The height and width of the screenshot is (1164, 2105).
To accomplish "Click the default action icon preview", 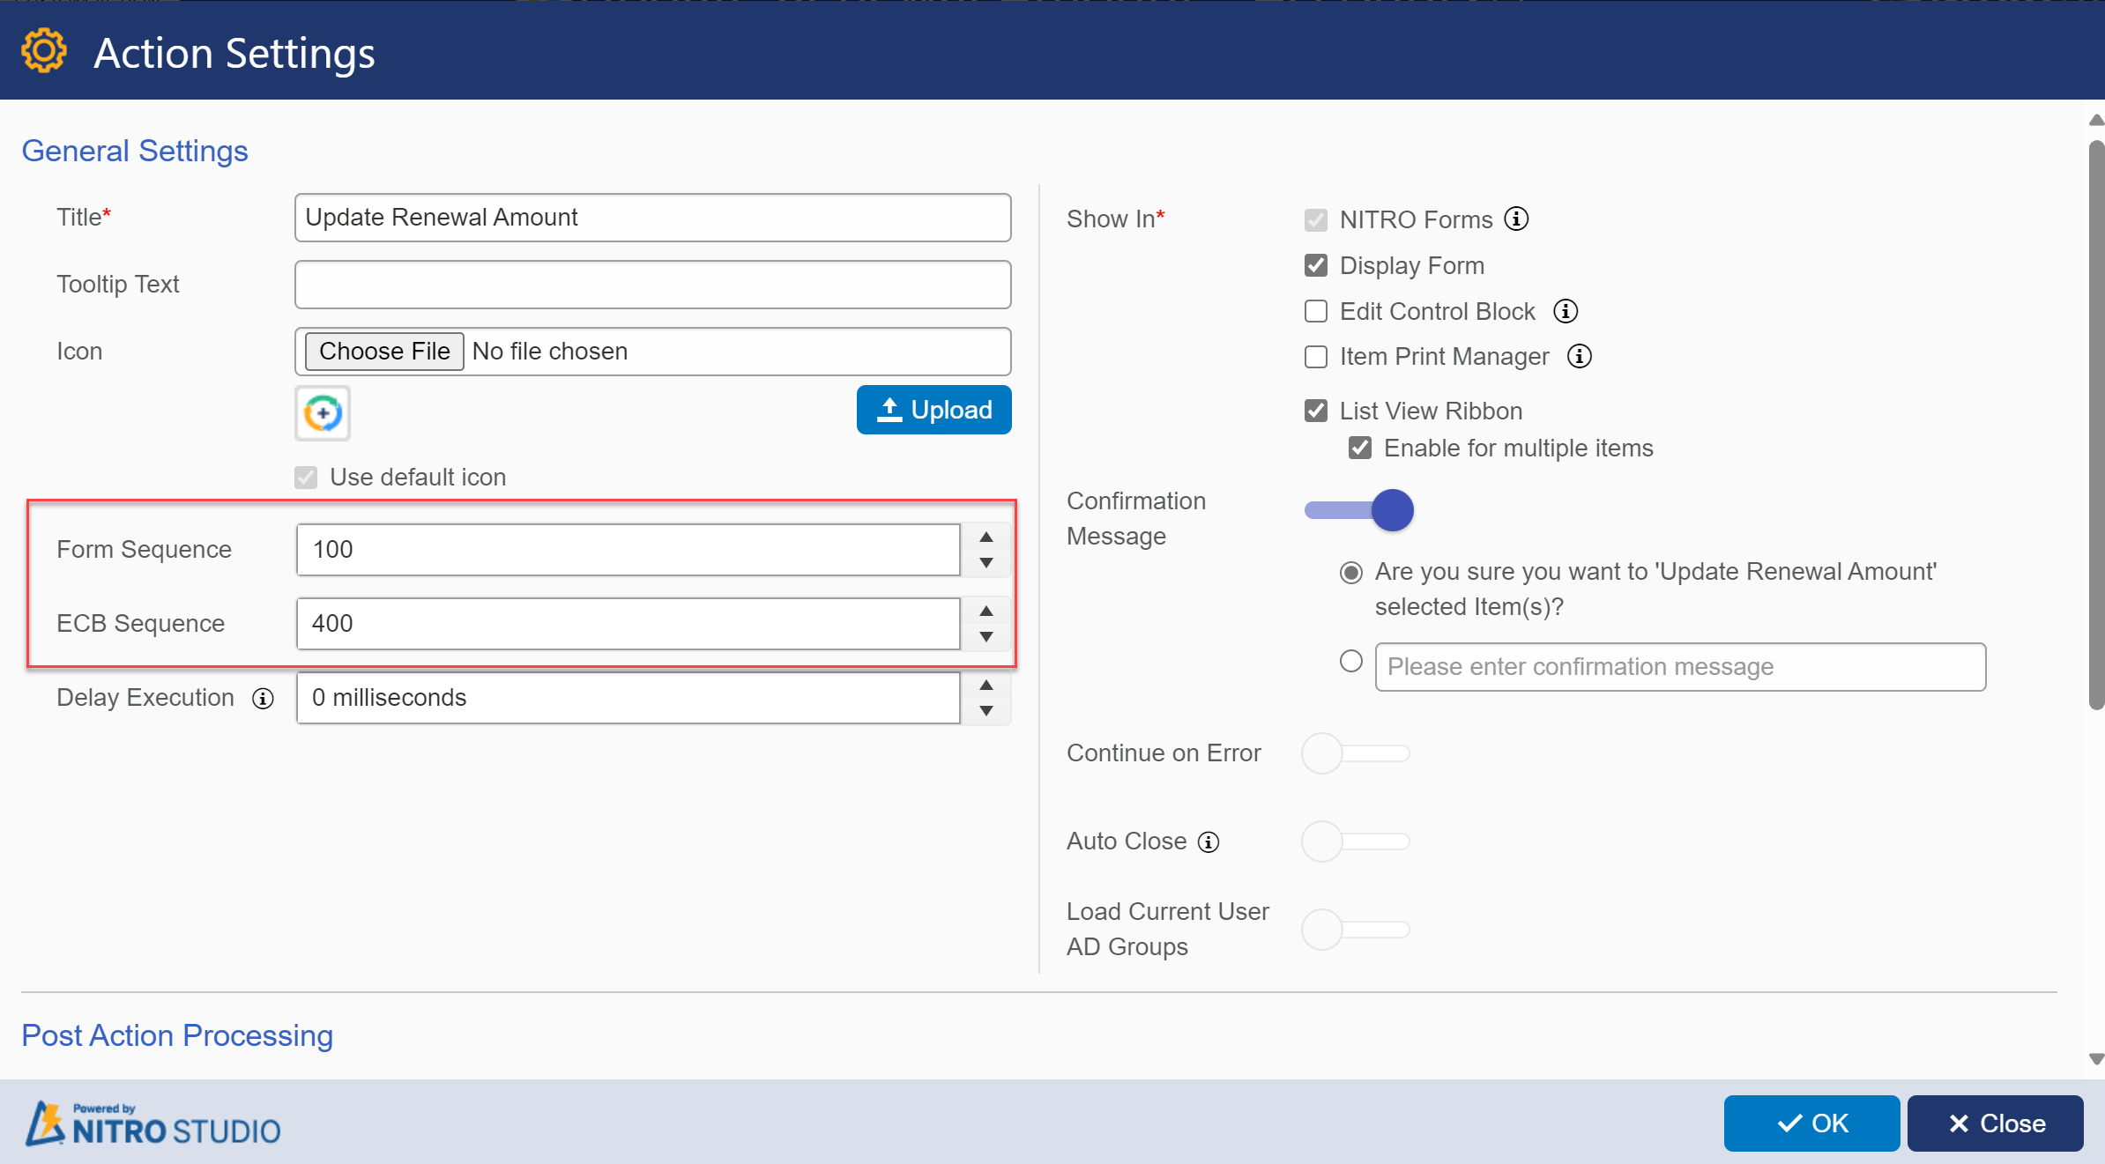I will 323,412.
